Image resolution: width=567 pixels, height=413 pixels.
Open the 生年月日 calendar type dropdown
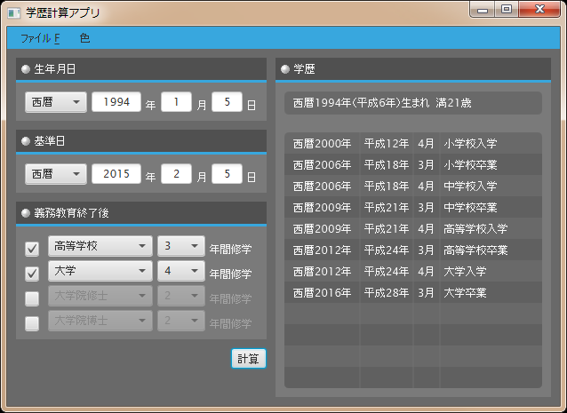[x=55, y=102]
